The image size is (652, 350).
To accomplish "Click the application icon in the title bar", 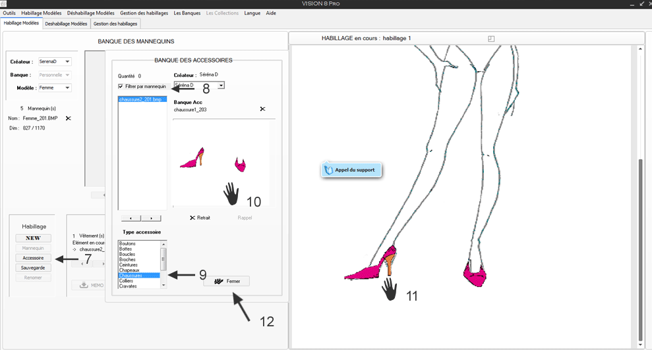I will point(5,4).
